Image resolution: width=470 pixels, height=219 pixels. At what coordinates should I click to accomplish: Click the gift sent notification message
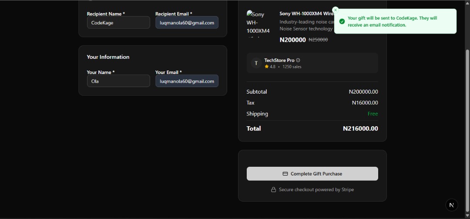393,22
